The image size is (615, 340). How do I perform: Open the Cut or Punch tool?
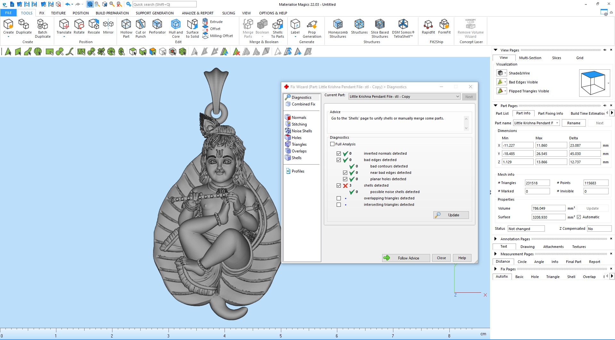(141, 28)
